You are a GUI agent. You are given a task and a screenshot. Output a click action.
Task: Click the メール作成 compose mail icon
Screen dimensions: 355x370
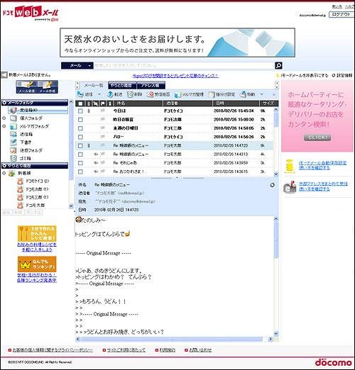[48, 86]
